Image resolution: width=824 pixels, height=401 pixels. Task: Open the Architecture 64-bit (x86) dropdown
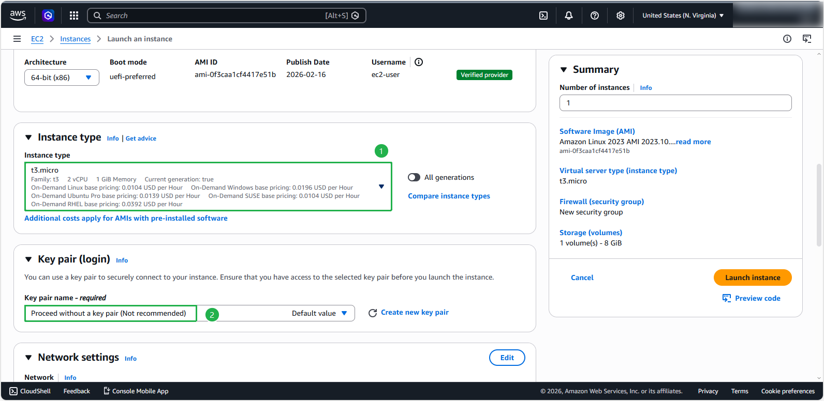[x=62, y=78]
